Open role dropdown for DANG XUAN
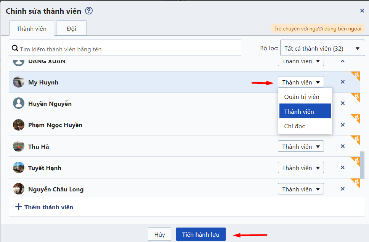 [x=301, y=62]
